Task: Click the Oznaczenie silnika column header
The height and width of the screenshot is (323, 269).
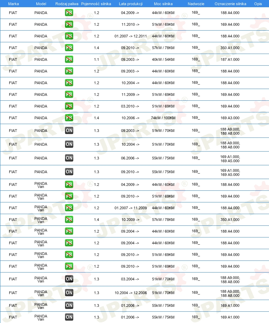Action: tap(230, 4)
